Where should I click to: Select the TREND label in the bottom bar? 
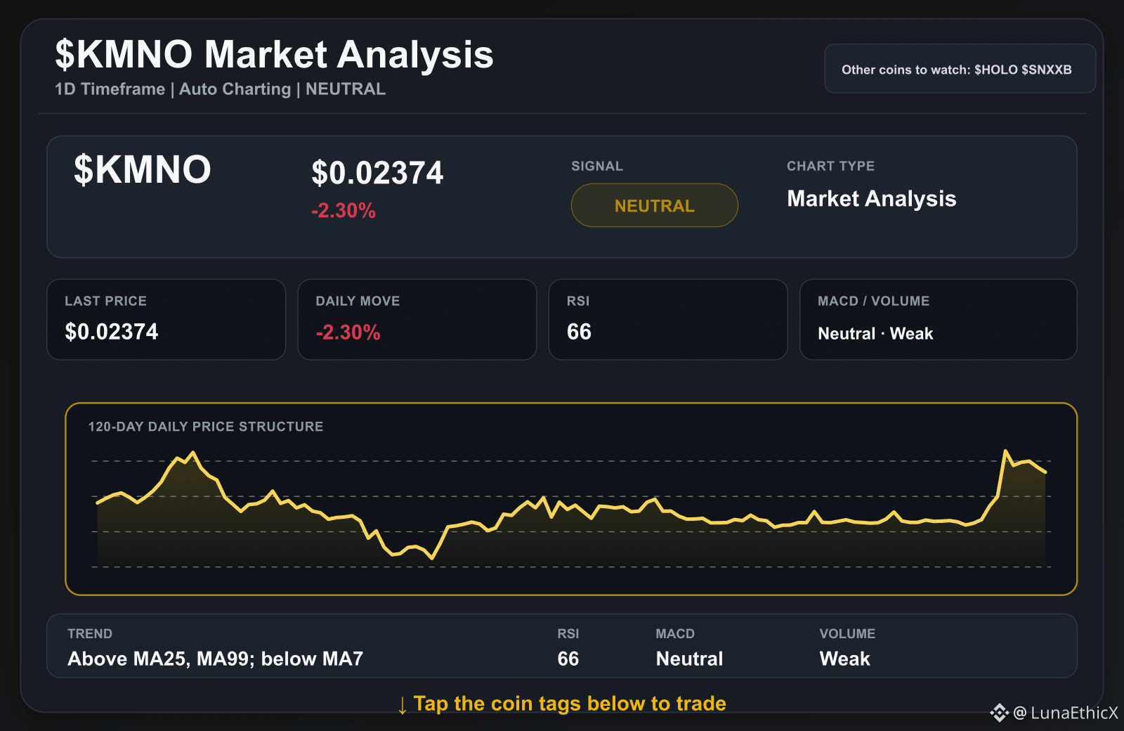(90, 634)
